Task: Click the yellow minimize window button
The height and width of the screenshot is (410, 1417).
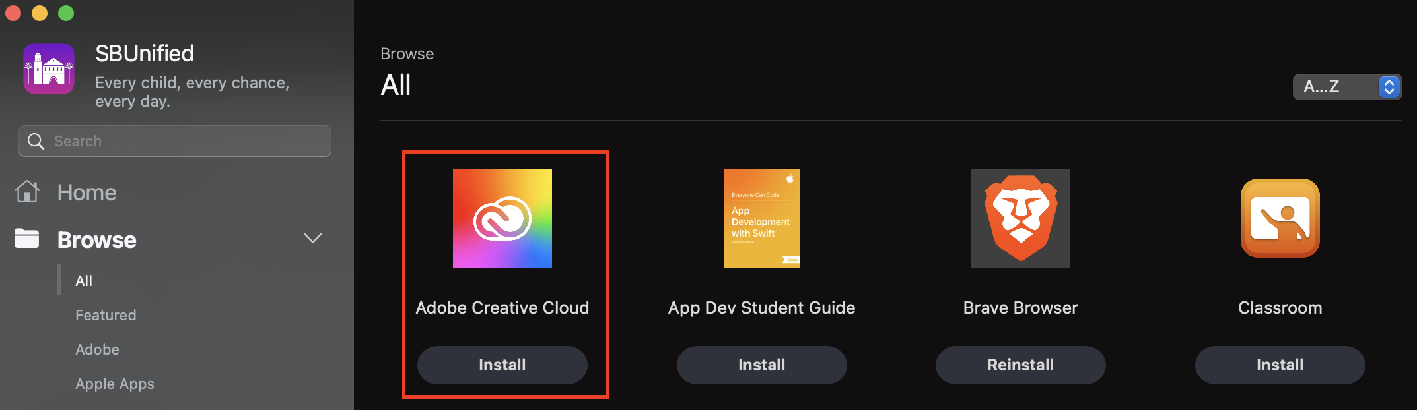Action: (x=40, y=13)
